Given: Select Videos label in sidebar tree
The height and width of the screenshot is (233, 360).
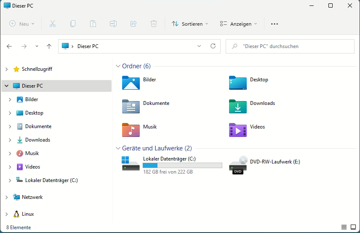Looking at the screenshot, I should [x=32, y=167].
